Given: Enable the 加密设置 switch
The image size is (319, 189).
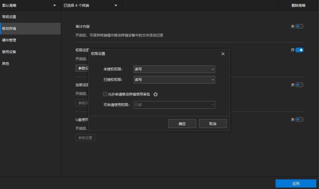Looking at the screenshot, I should (299, 85).
